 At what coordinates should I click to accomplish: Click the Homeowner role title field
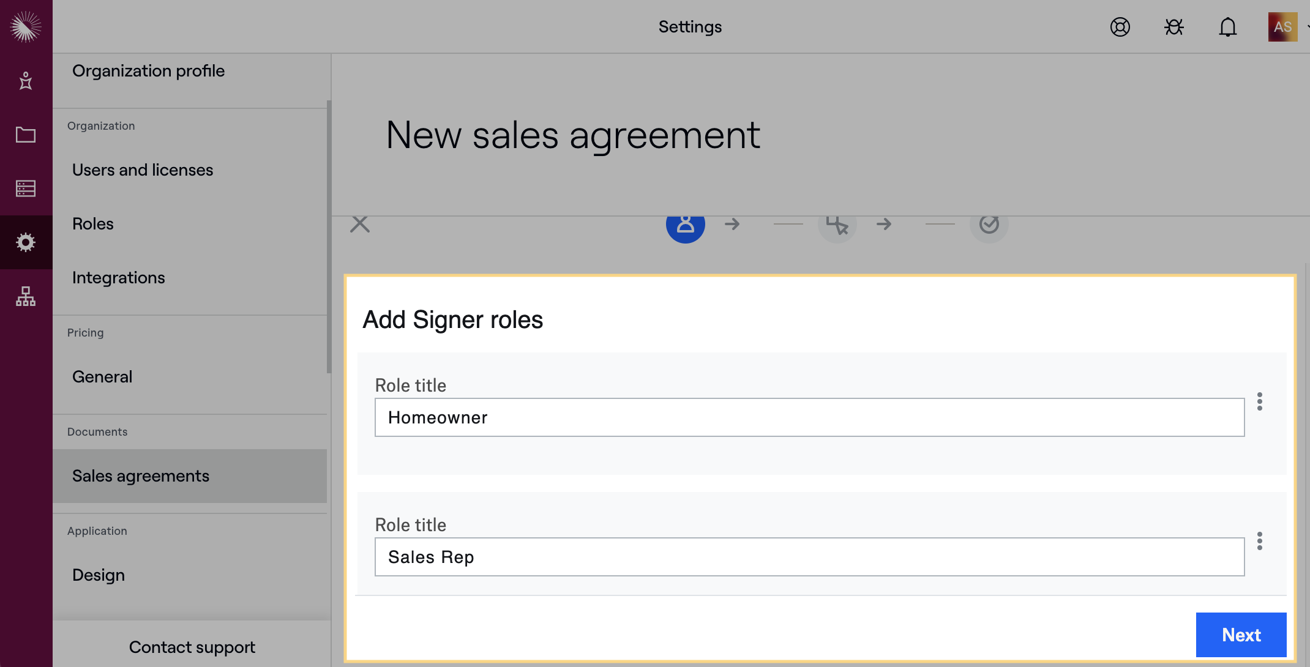pos(809,417)
